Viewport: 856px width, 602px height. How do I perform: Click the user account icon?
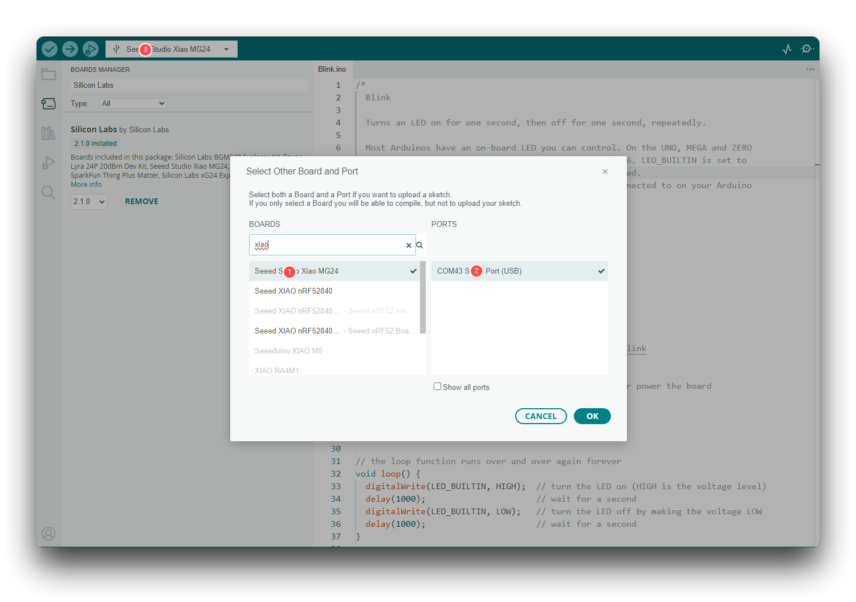(x=48, y=534)
